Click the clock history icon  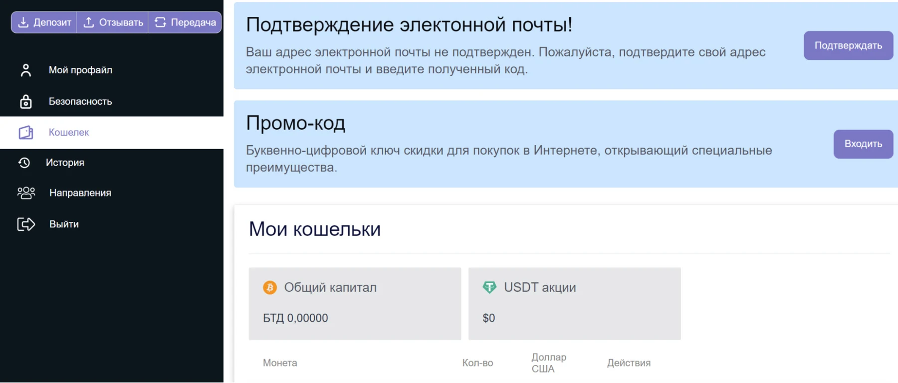click(24, 163)
